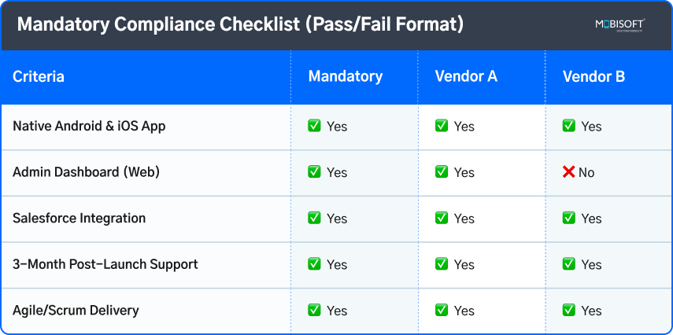Click the Agile/Scrum Delivery row label

click(76, 310)
